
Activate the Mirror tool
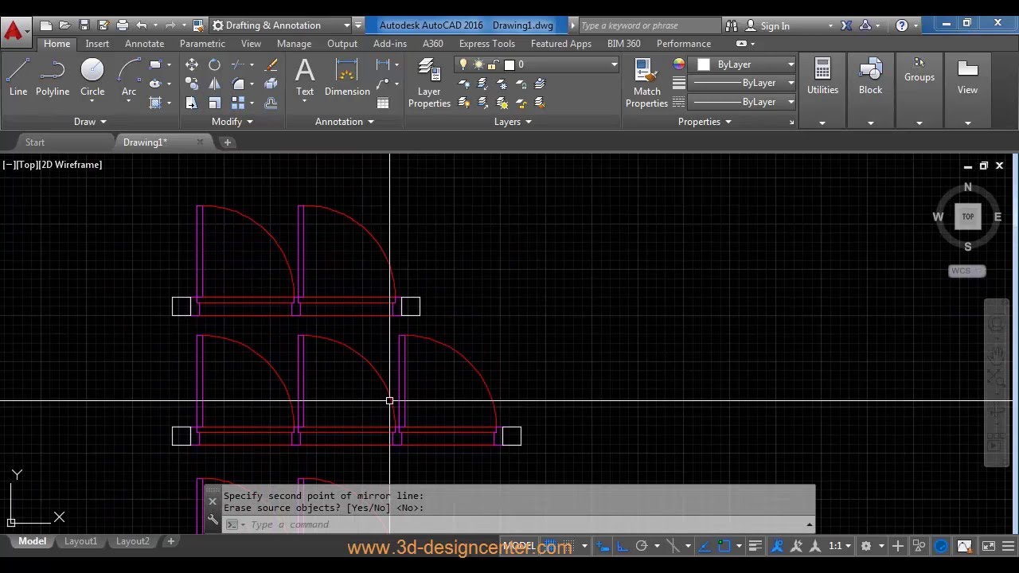pos(215,84)
